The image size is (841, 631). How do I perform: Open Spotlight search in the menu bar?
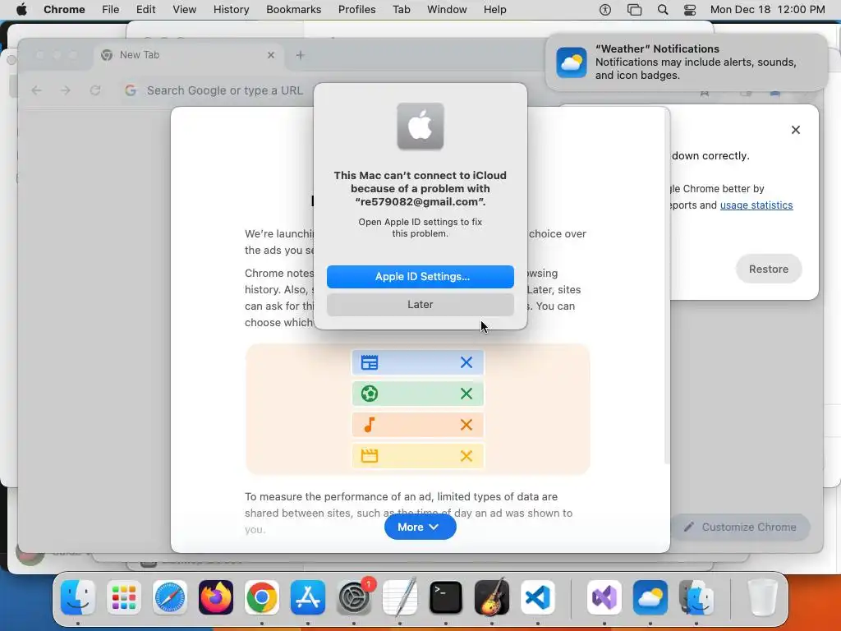[x=663, y=10]
